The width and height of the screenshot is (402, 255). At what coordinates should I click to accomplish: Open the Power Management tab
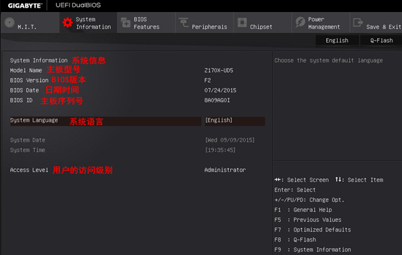tap(321, 23)
